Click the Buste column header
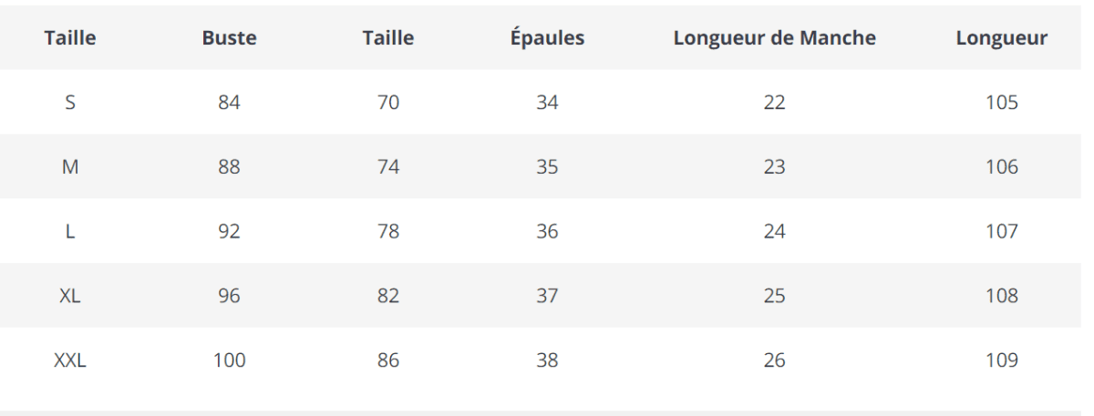The image size is (1094, 416). tap(229, 38)
